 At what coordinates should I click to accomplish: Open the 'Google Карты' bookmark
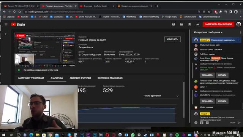(169, 17)
